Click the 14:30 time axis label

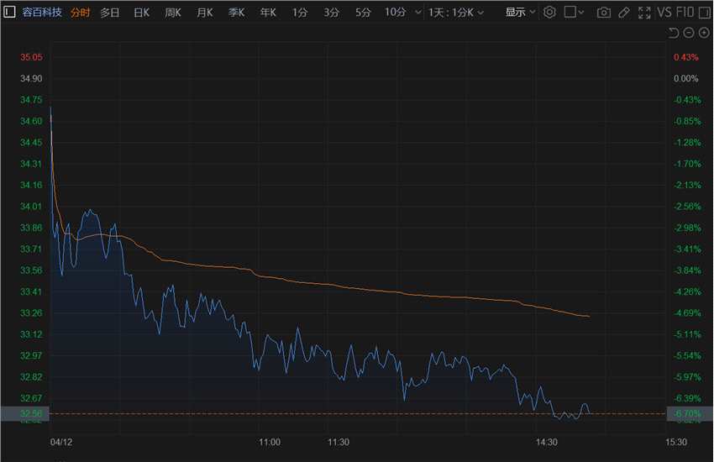(547, 443)
